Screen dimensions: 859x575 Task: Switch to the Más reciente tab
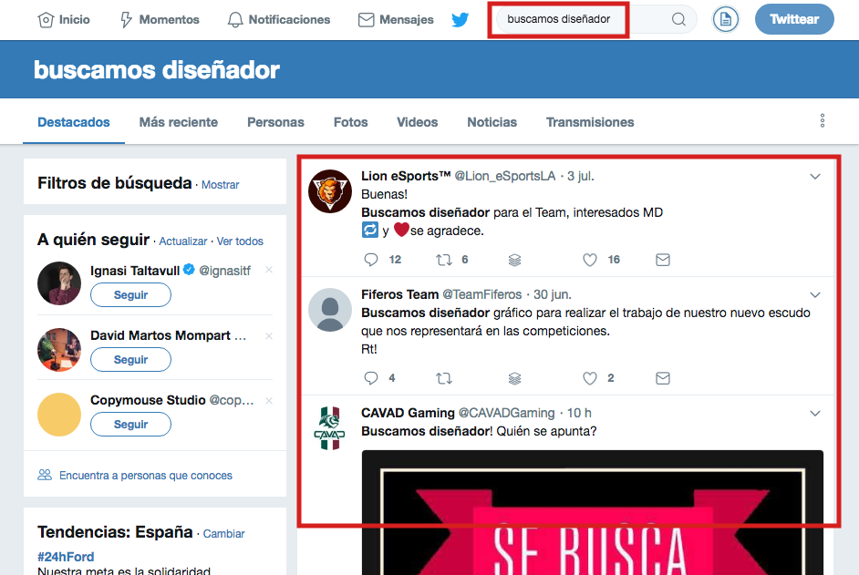pos(179,122)
